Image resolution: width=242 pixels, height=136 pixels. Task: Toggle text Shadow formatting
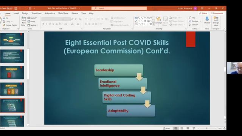pyautogui.click(x=53, y=24)
